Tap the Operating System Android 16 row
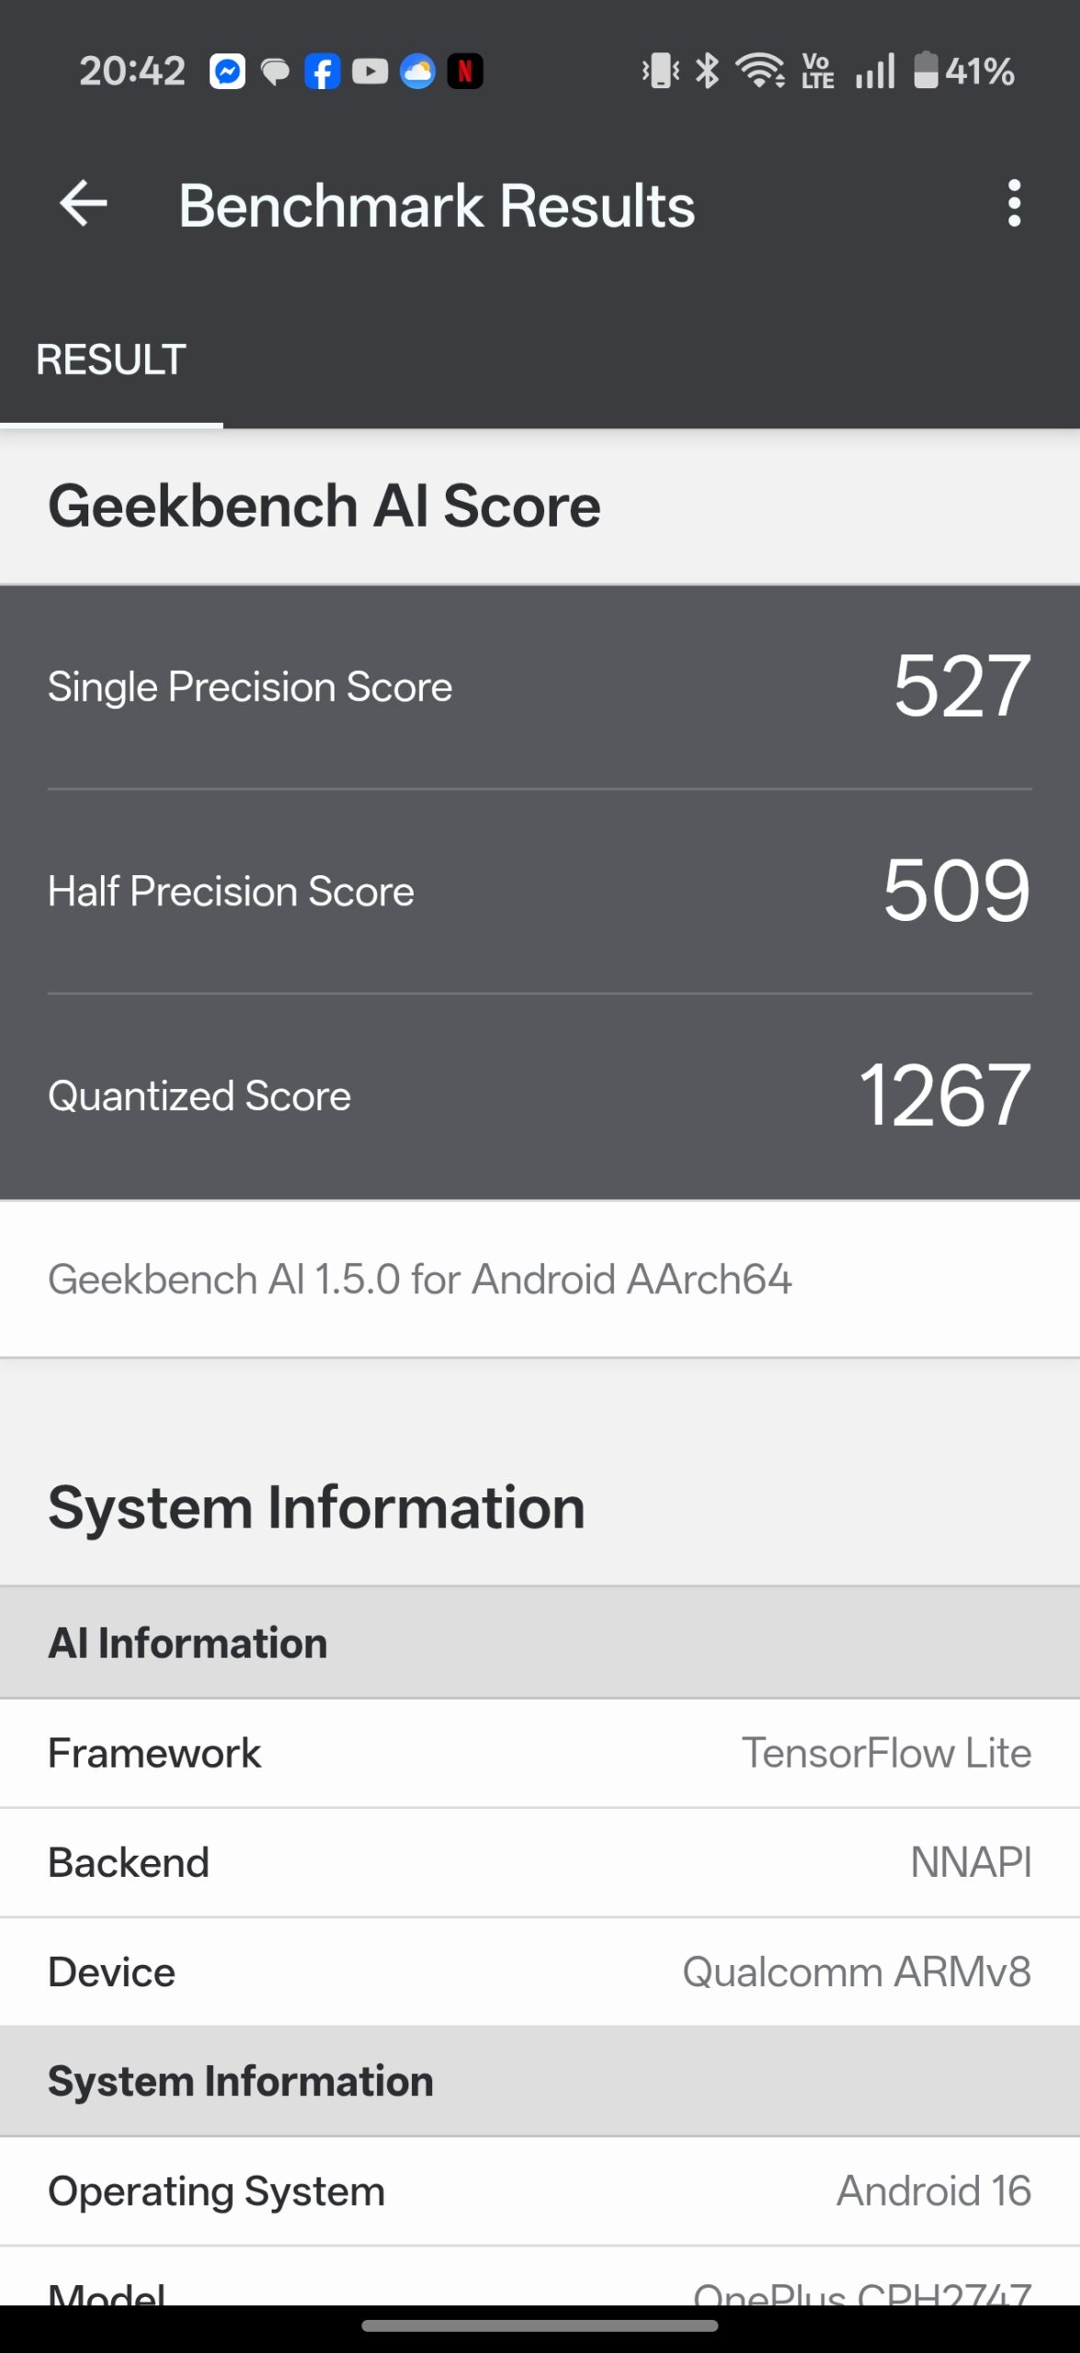The height and width of the screenshot is (2353, 1080). pyautogui.click(x=540, y=2192)
